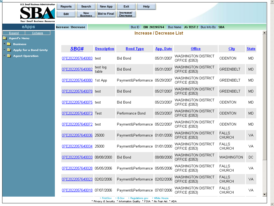Click the list scrollbar up arrow

coord(265,33)
